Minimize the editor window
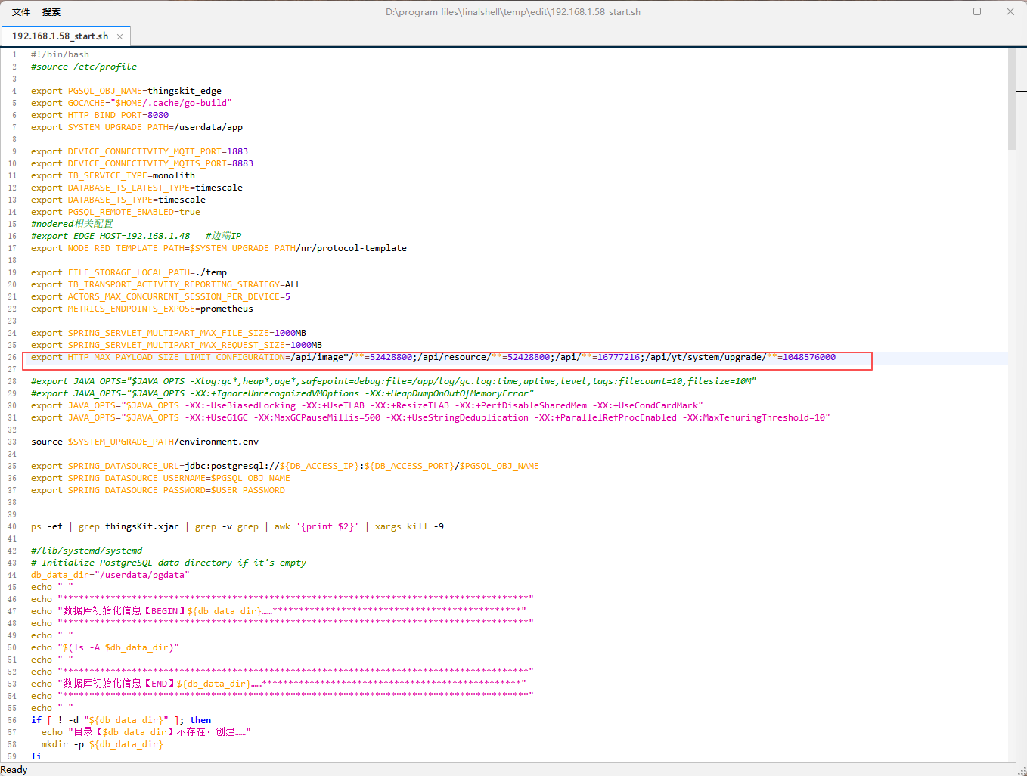The width and height of the screenshot is (1027, 776). [944, 11]
